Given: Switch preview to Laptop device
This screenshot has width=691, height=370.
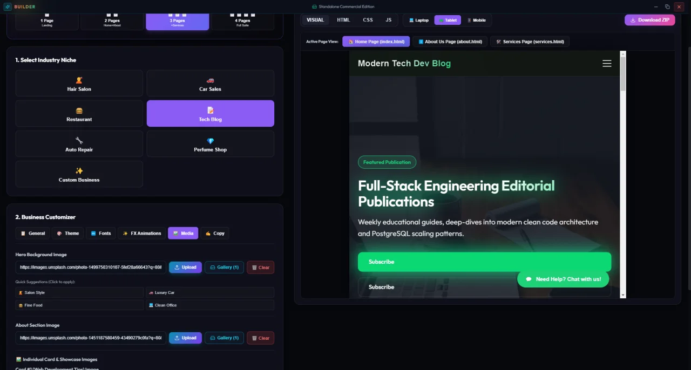Looking at the screenshot, I should pyautogui.click(x=419, y=20).
